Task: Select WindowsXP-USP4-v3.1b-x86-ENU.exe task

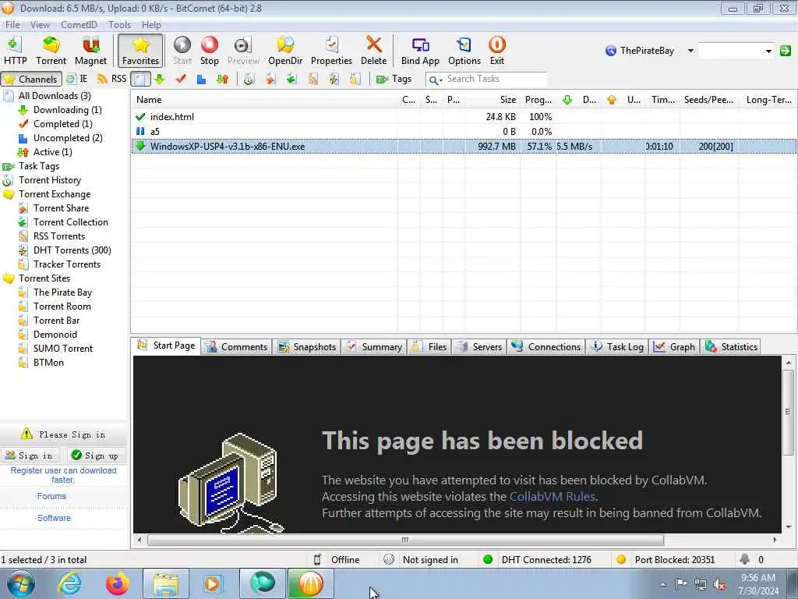Action: [x=463, y=146]
